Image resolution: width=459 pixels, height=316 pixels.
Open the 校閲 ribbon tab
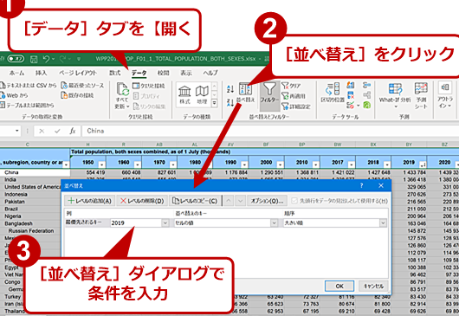(164, 73)
